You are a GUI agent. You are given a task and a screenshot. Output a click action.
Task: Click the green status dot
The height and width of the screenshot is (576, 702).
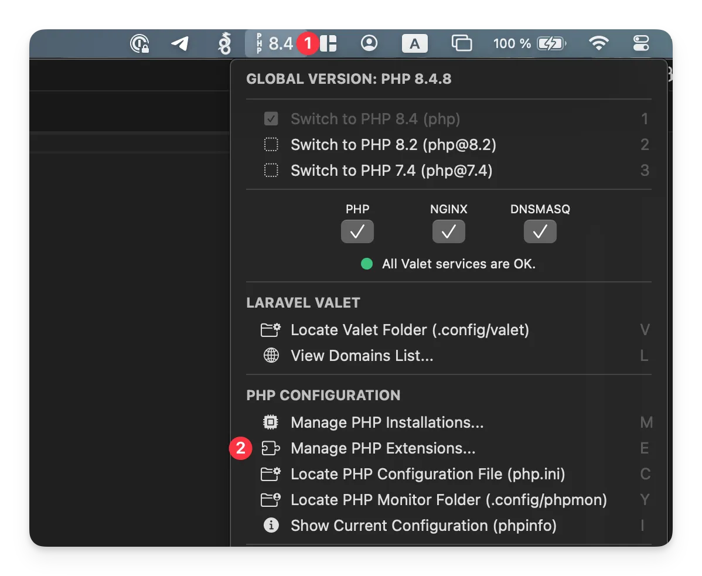(367, 264)
